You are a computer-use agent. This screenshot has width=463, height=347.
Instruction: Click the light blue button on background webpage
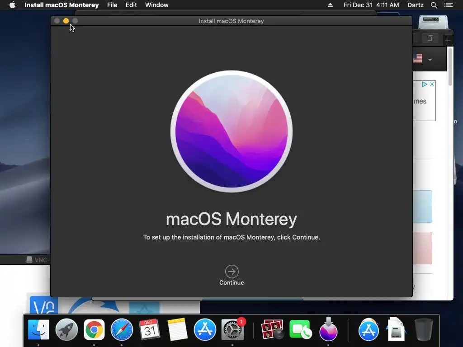422,206
